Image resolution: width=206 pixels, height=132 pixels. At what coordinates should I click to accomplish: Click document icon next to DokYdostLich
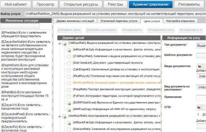tap(69, 63)
